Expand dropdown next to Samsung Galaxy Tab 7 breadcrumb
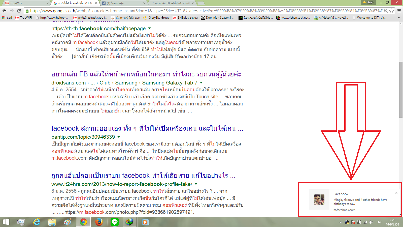Image resolution: width=403 pixels, height=227 pixels. (x=201, y=82)
